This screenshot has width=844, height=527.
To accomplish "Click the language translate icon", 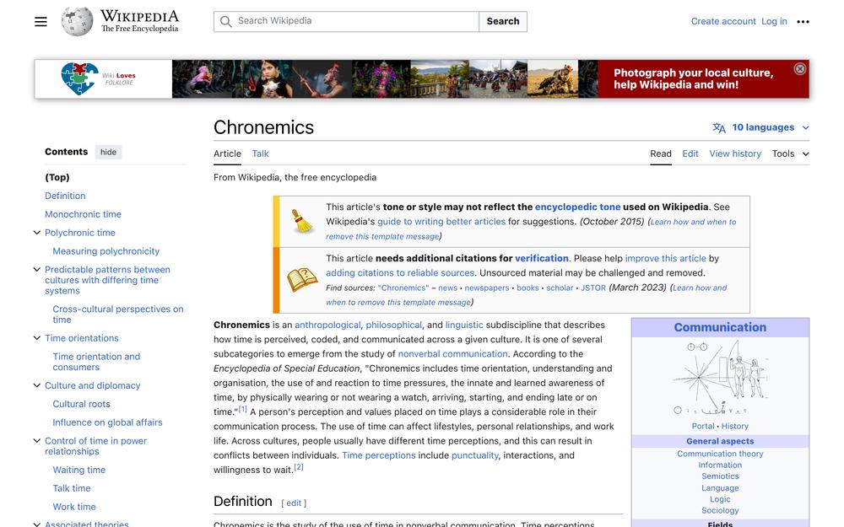I will point(718,127).
